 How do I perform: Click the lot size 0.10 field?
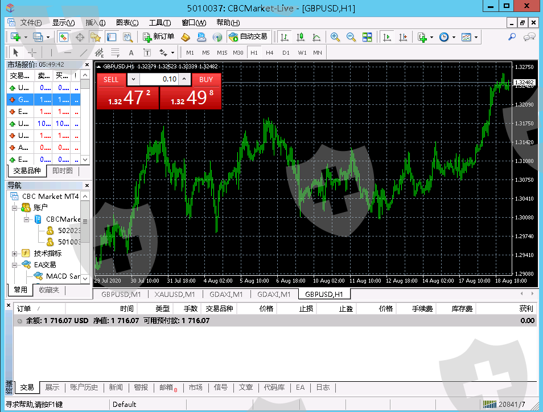(x=165, y=79)
